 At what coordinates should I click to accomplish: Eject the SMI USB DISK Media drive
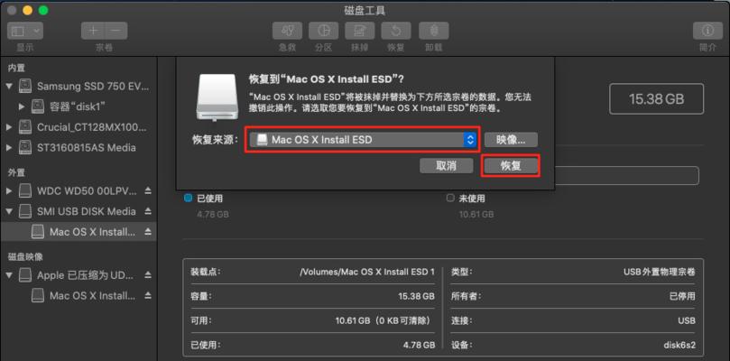point(148,211)
